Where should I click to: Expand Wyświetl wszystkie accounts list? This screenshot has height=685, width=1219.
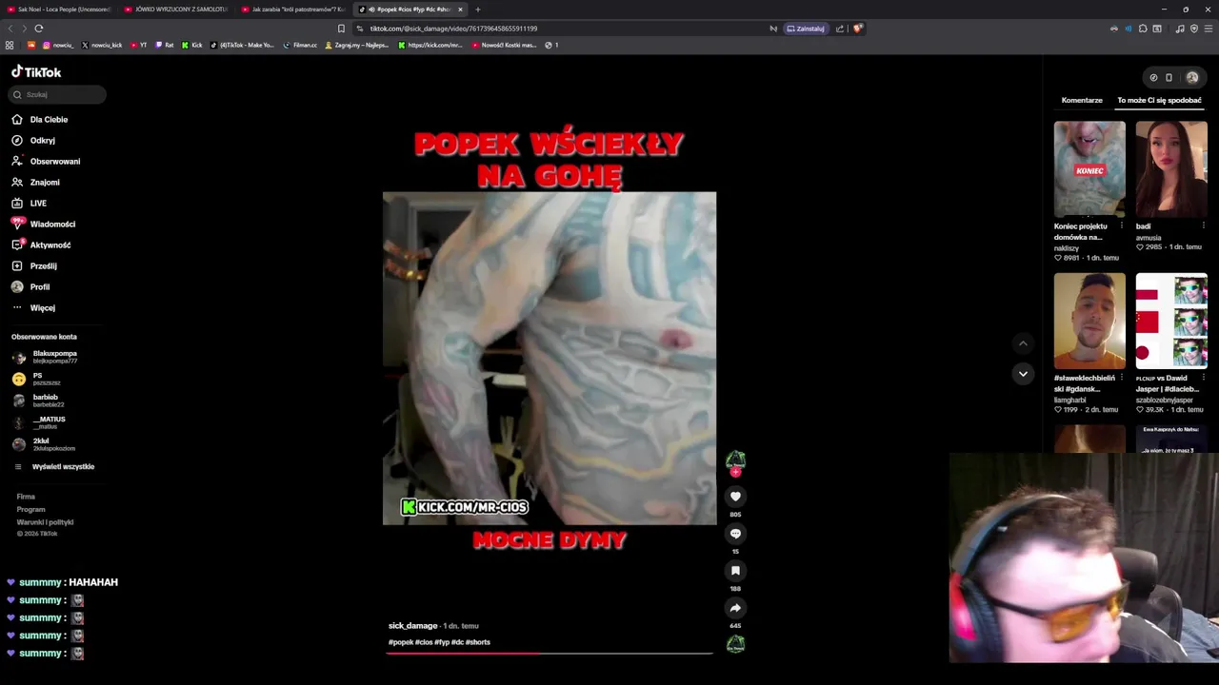click(54, 467)
